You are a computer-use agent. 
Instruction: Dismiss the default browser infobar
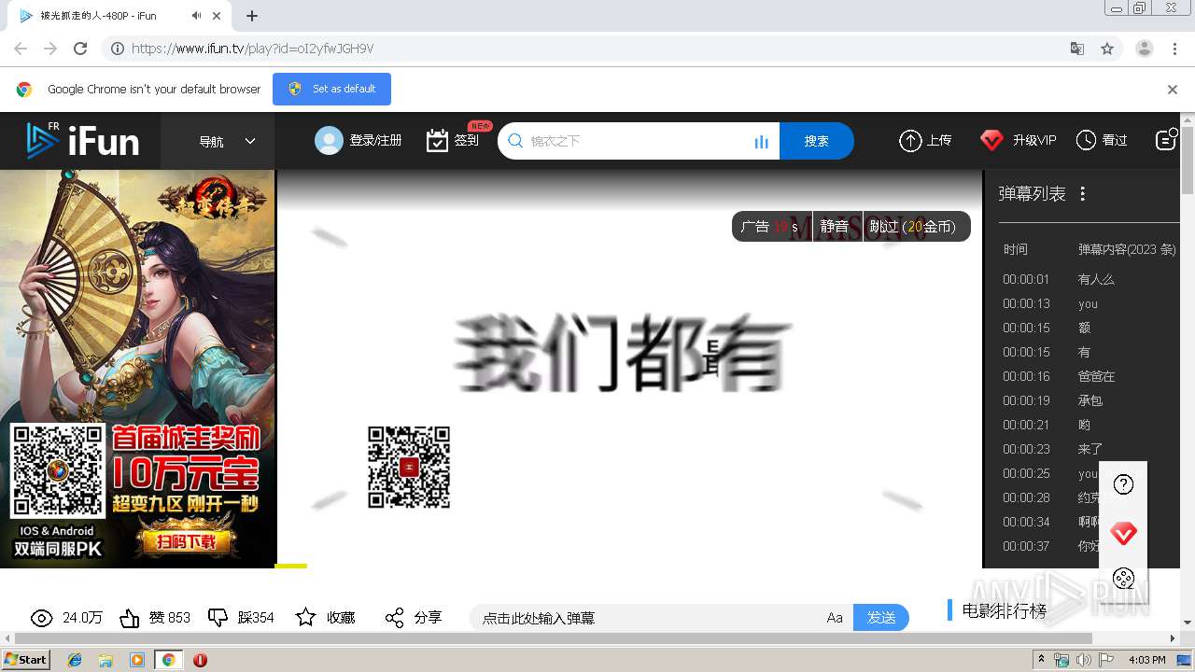coord(1173,90)
